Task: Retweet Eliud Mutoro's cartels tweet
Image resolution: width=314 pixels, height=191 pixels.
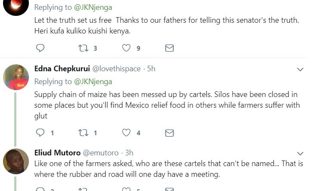Action: (x=83, y=189)
